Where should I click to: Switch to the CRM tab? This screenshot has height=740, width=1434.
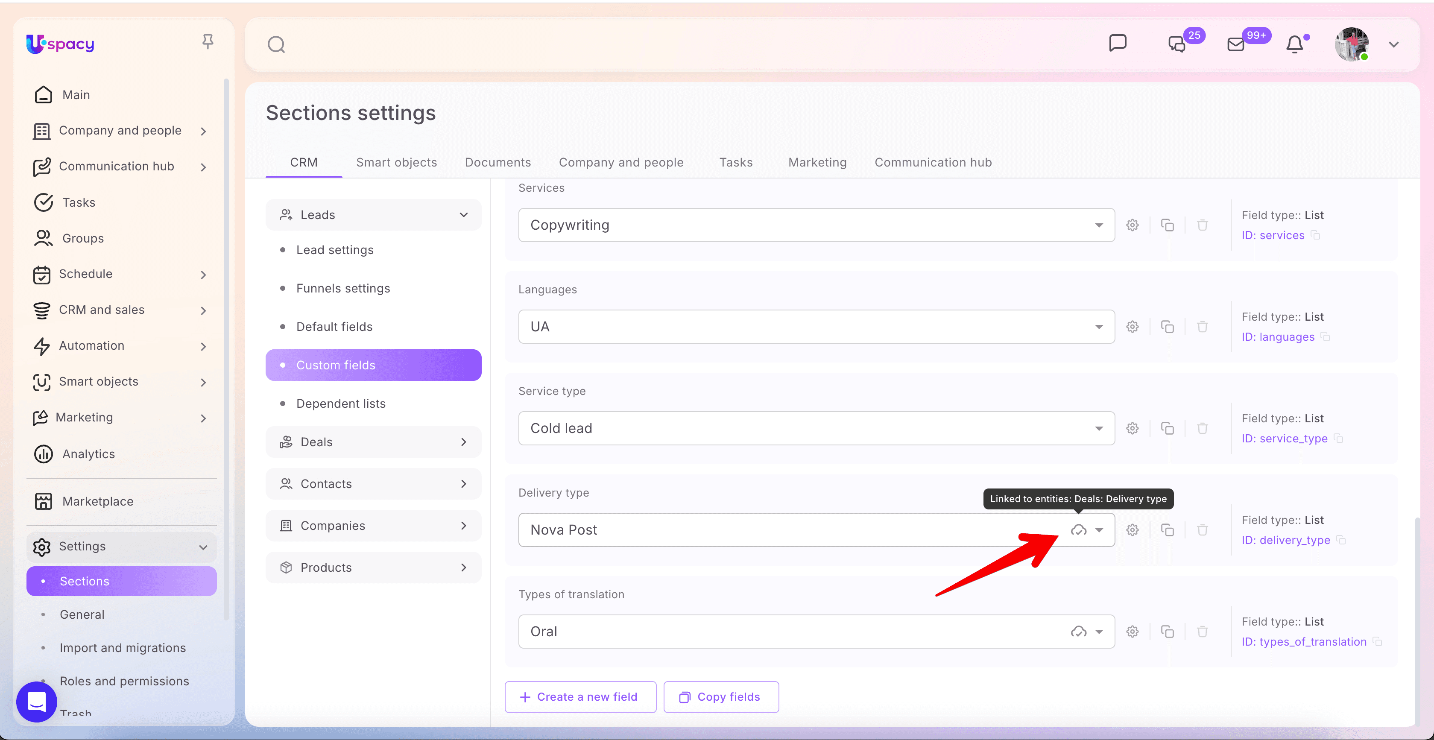304,163
